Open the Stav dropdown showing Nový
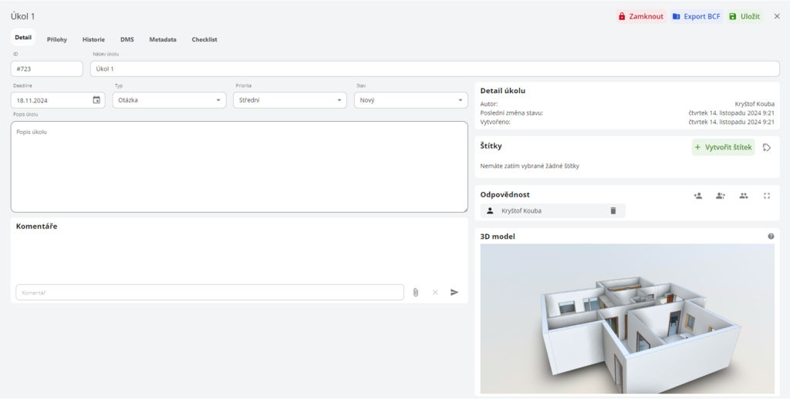Viewport: 790px width, 399px height. pos(410,100)
